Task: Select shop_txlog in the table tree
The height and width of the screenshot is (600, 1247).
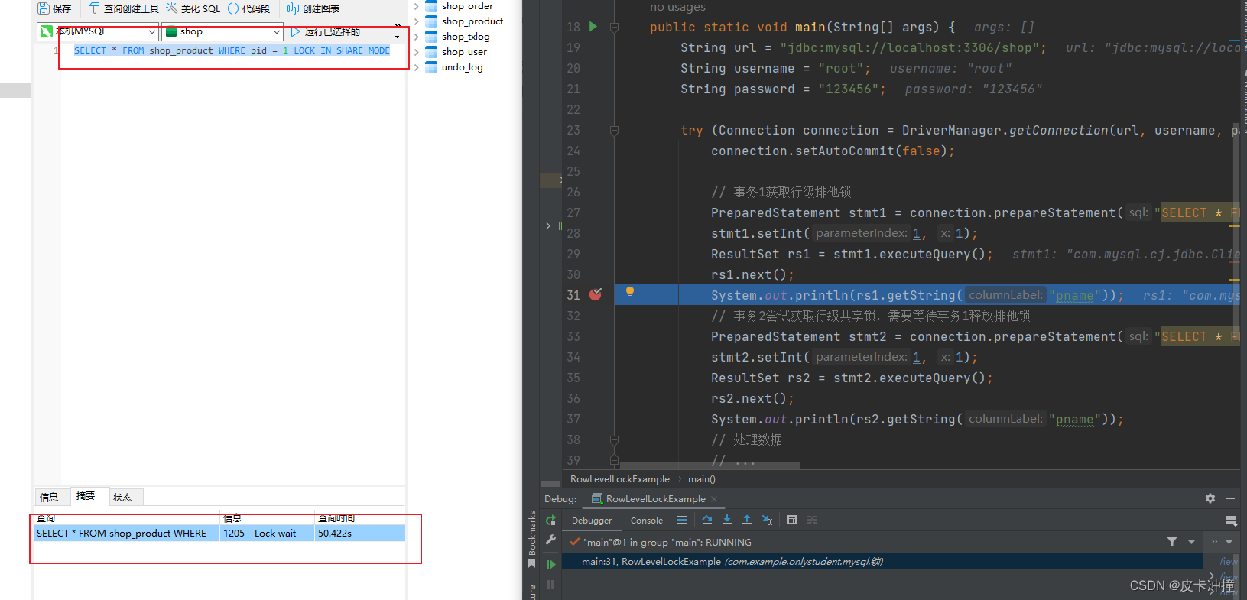Action: [466, 37]
